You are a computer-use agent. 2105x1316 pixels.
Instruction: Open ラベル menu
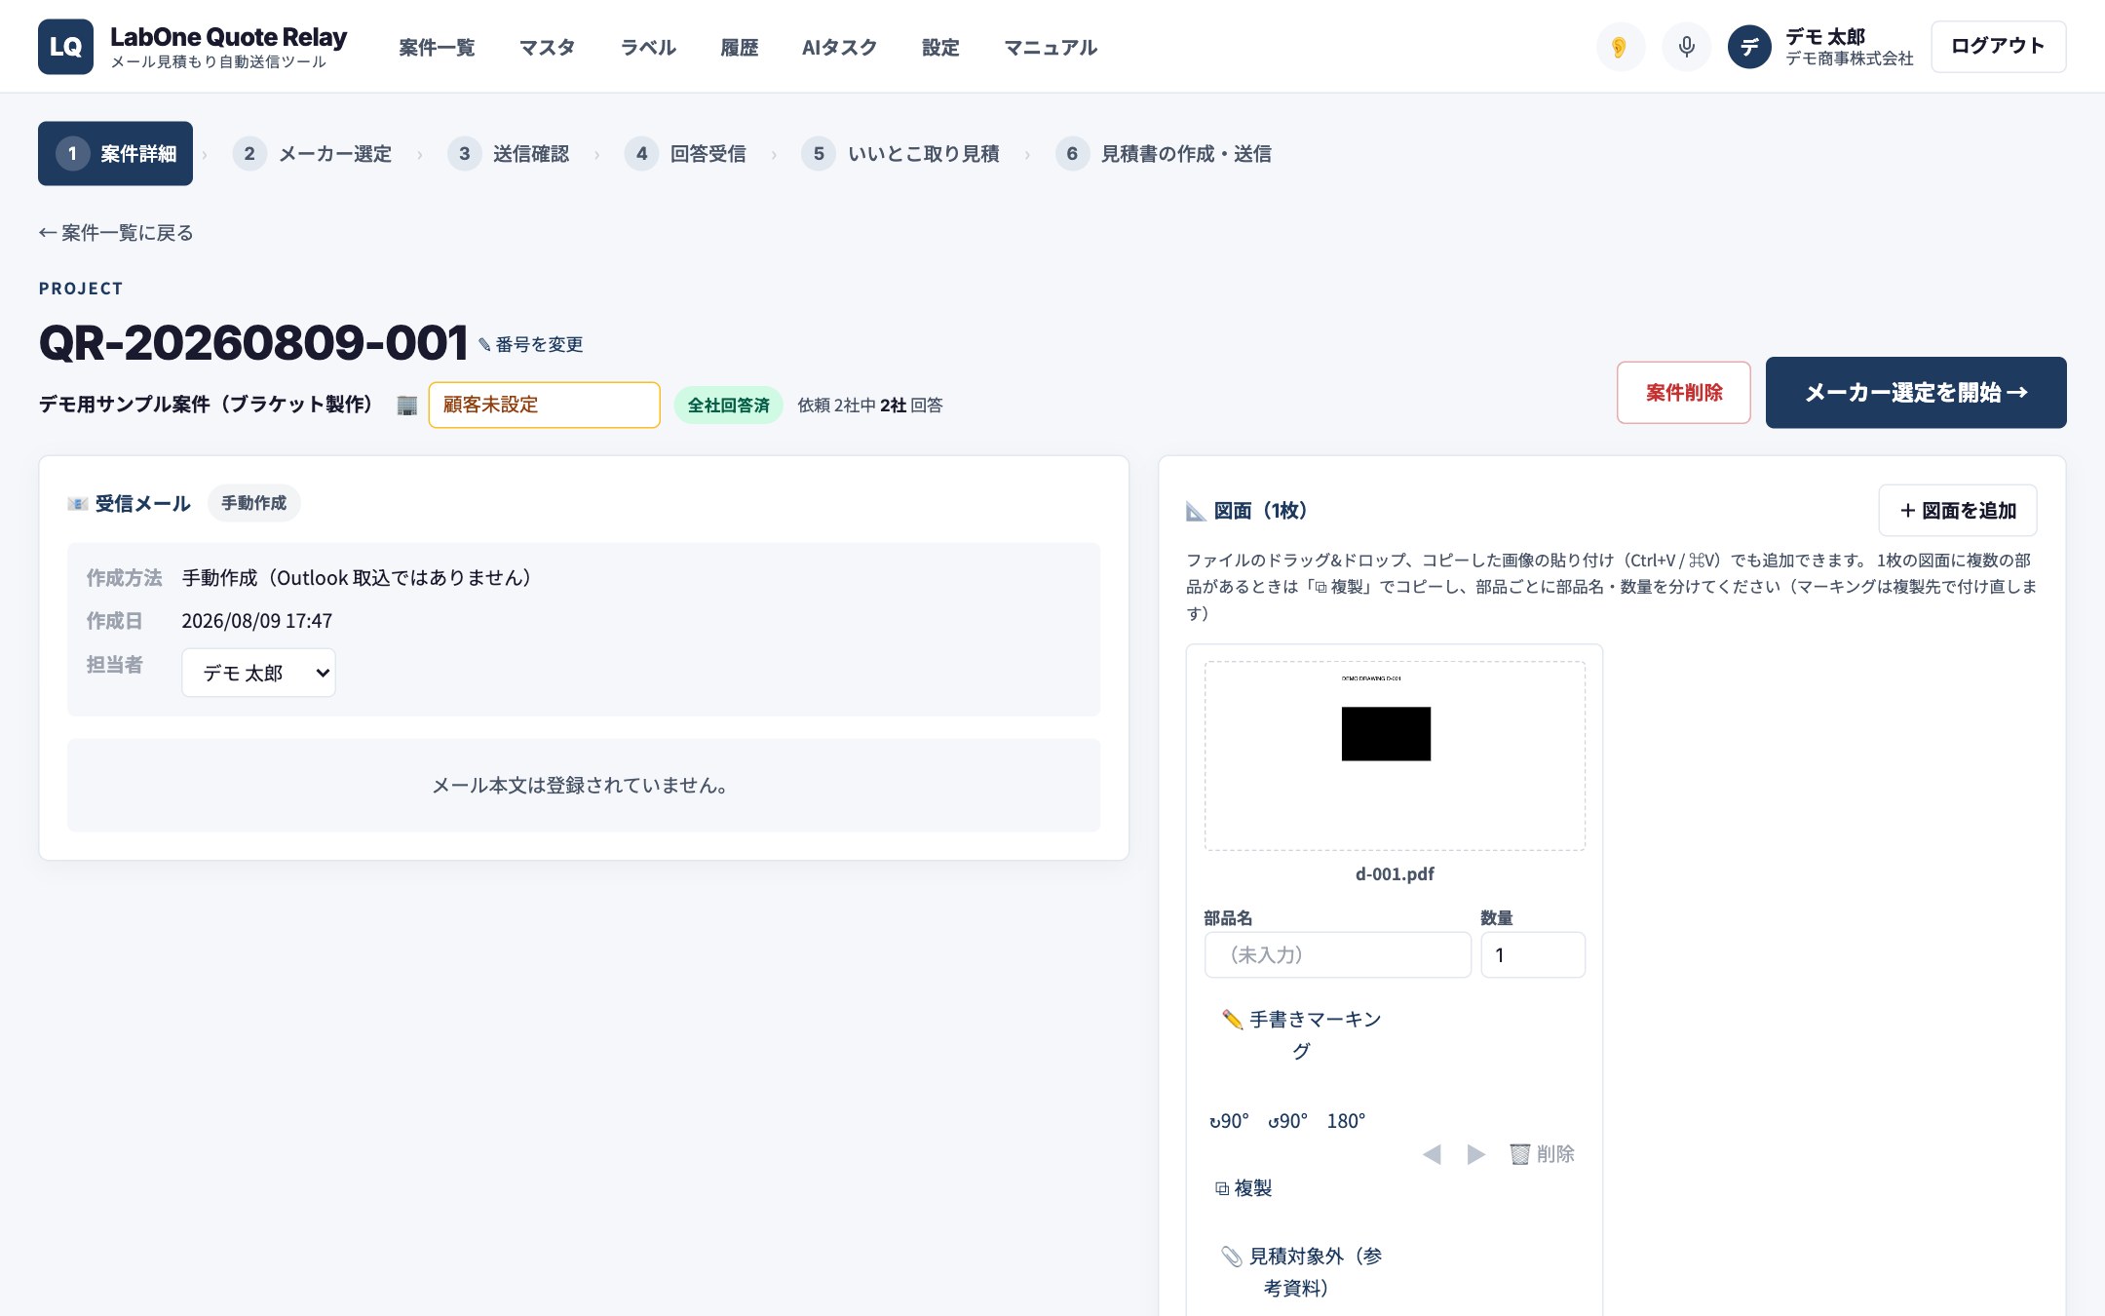click(648, 47)
